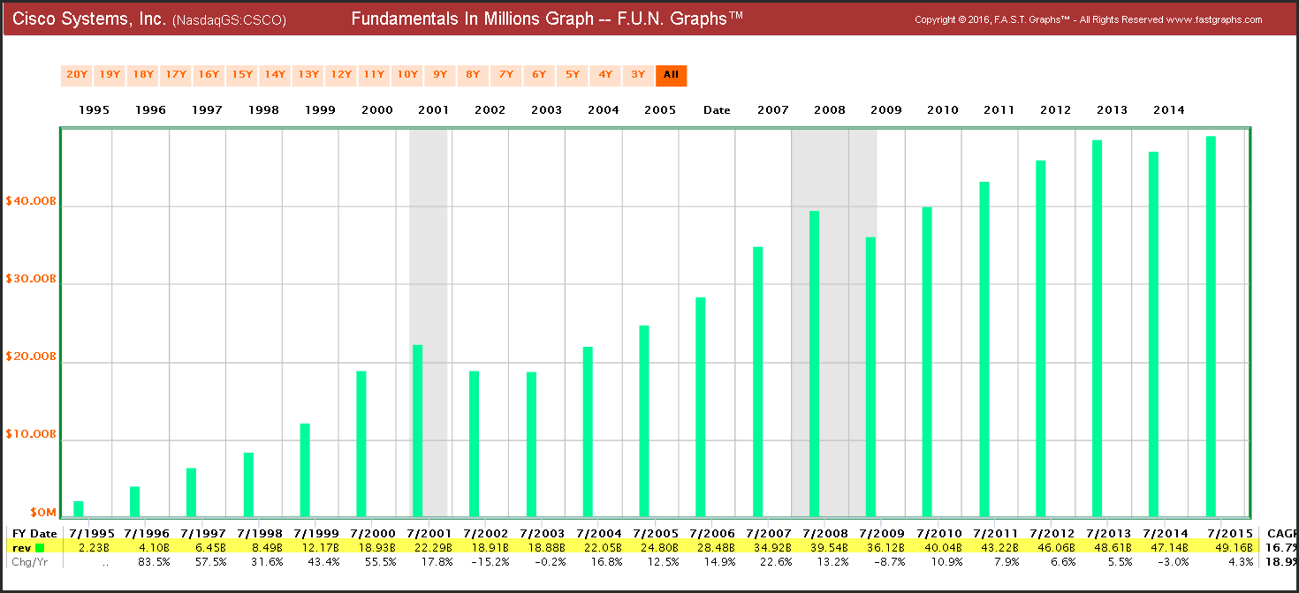Viewport: 1299px width, 593px height.
Task: Select the 20Y time range button
Action: pyautogui.click(x=77, y=75)
